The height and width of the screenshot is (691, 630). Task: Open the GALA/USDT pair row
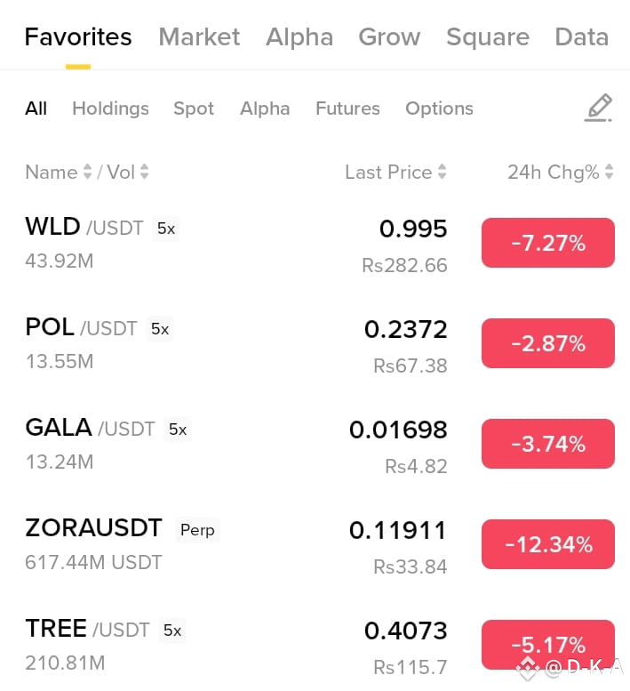[x=315, y=445]
